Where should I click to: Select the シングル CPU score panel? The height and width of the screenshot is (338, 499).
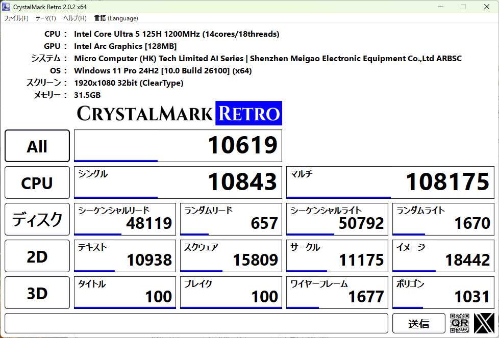coord(178,182)
